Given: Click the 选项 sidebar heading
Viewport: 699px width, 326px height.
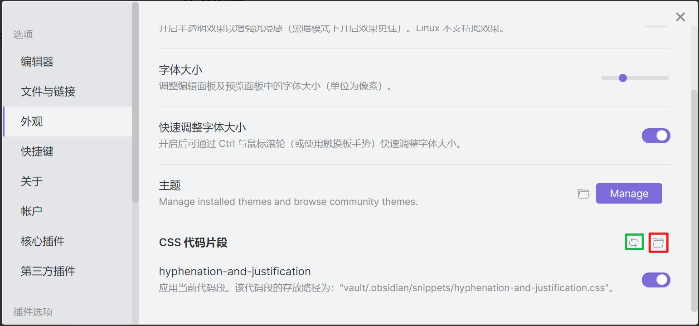Looking at the screenshot, I should click(23, 34).
